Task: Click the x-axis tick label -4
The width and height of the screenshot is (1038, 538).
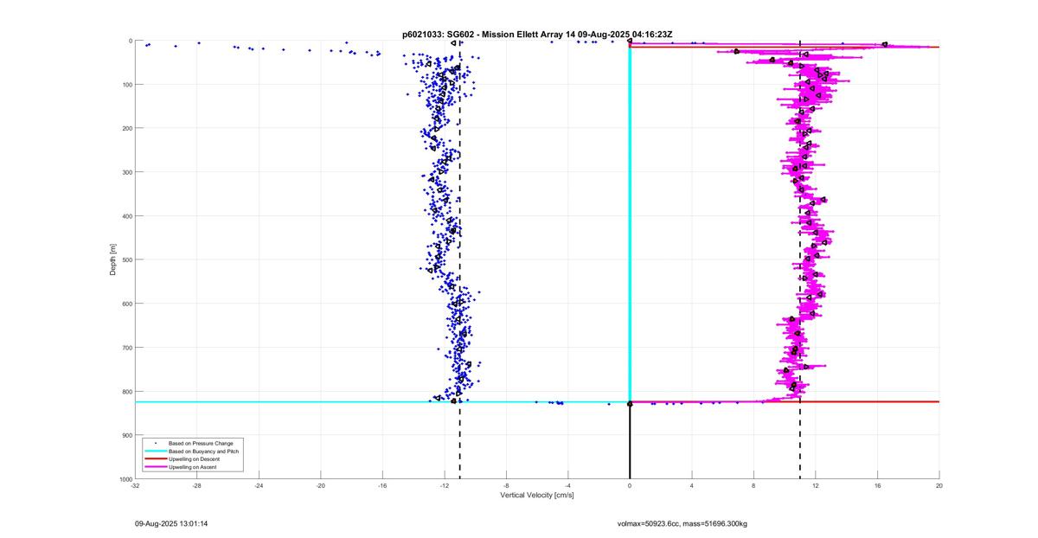Action: click(567, 485)
